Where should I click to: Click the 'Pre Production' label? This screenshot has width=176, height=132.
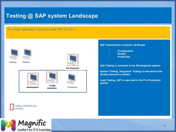coord(73,68)
